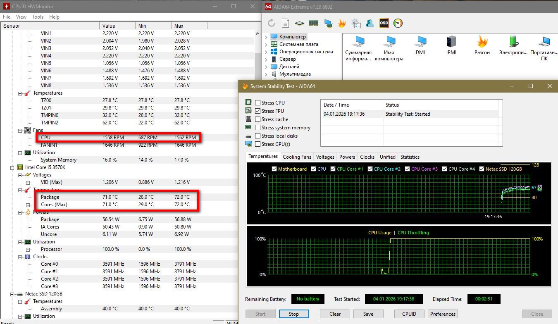This screenshot has height=324, width=558.
Task: Collapse the Clocks group in HWMonitor
Action: (x=20, y=257)
